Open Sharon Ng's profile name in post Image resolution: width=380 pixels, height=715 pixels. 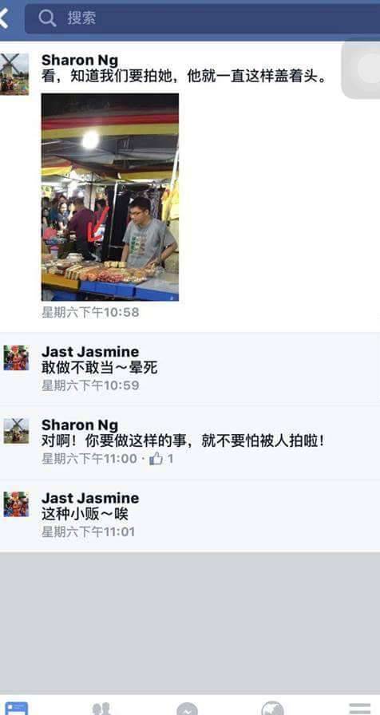pos(79,60)
